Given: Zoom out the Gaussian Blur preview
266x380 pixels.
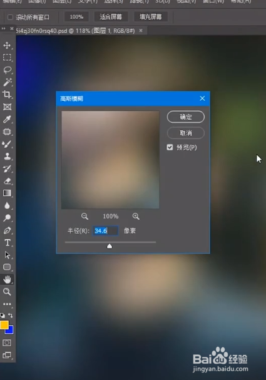Looking at the screenshot, I should click(x=84, y=216).
